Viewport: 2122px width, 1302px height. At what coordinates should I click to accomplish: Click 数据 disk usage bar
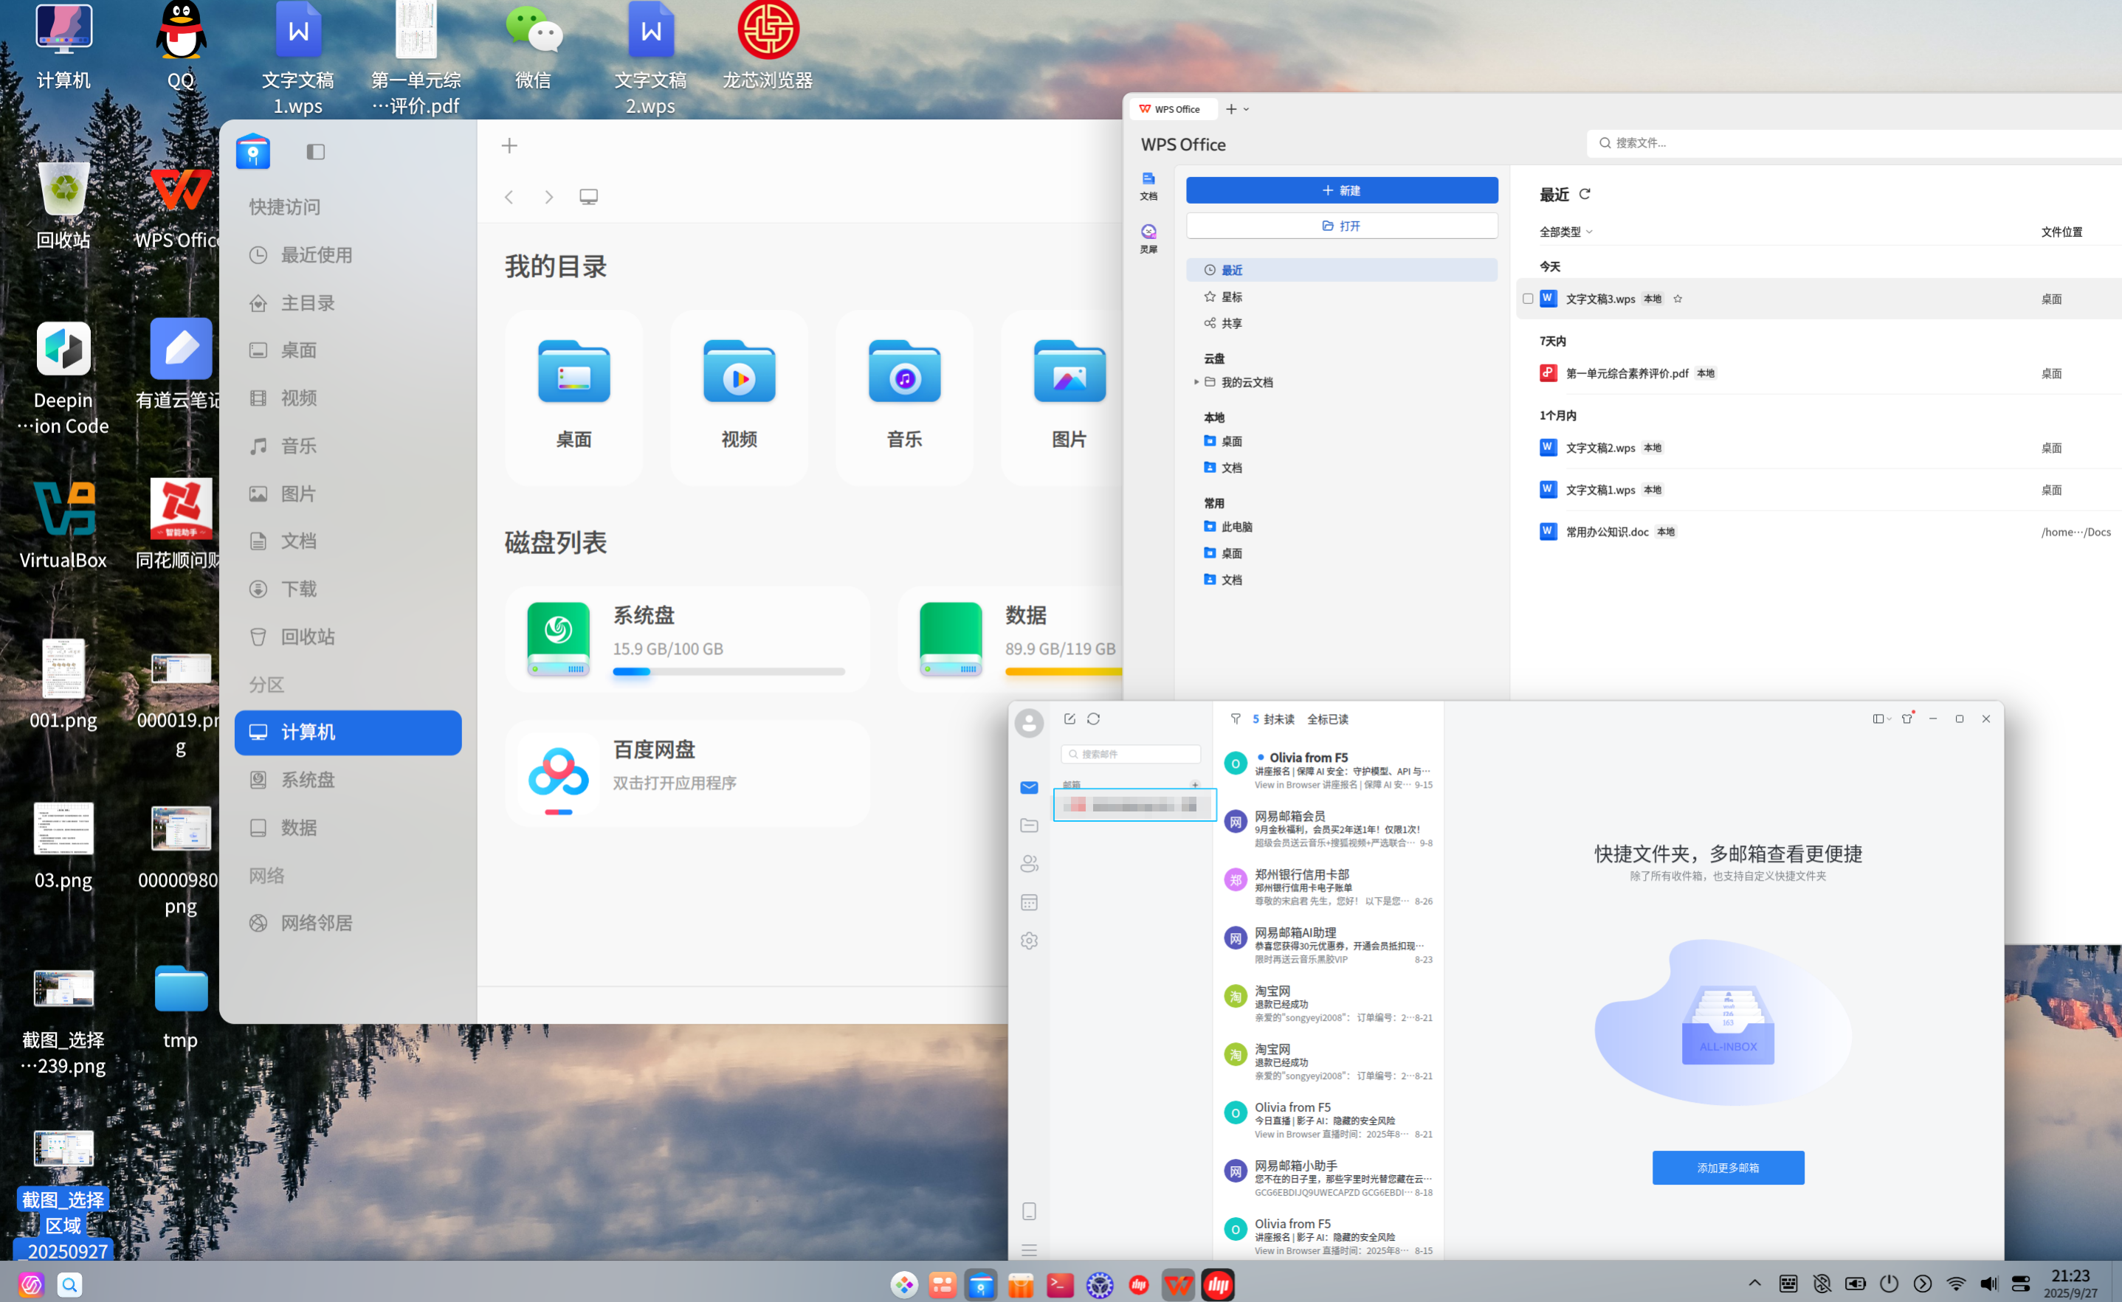point(1063,672)
